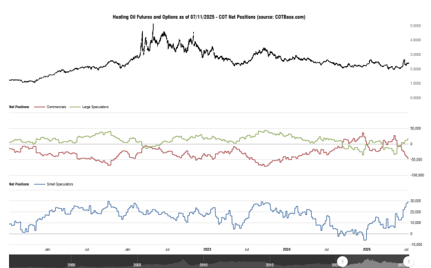Image resolution: width=431 pixels, height=268 pixels.
Task: Click the right range navigator handle
Action: 408,261
